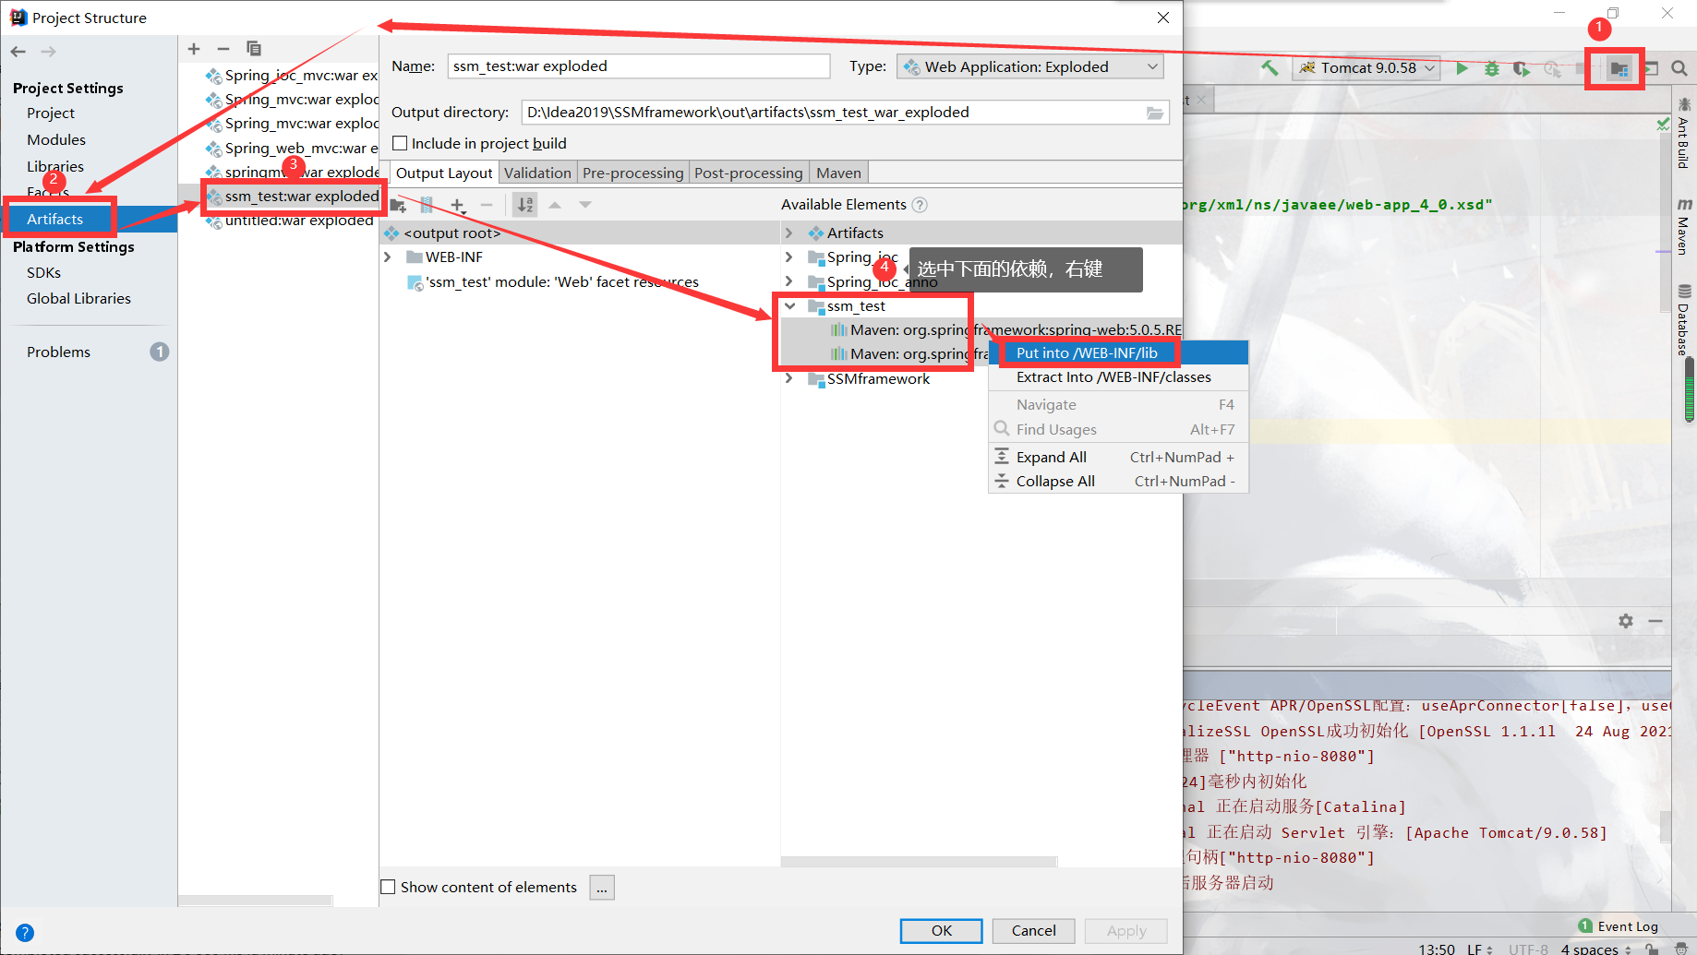Expand the SSMframework module node
This screenshot has height=955, width=1697.
(x=788, y=378)
